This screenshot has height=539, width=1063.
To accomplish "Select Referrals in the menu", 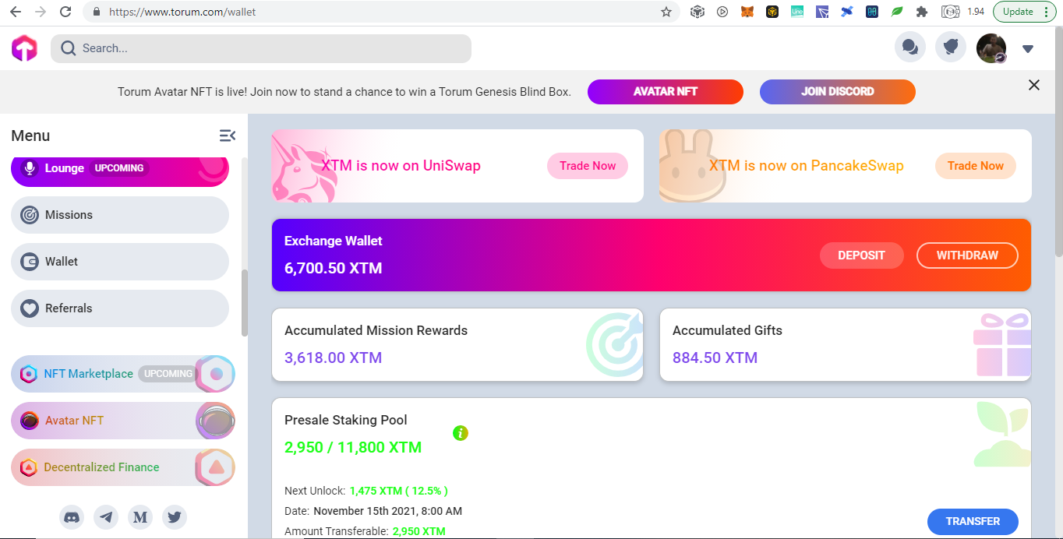I will (x=120, y=308).
